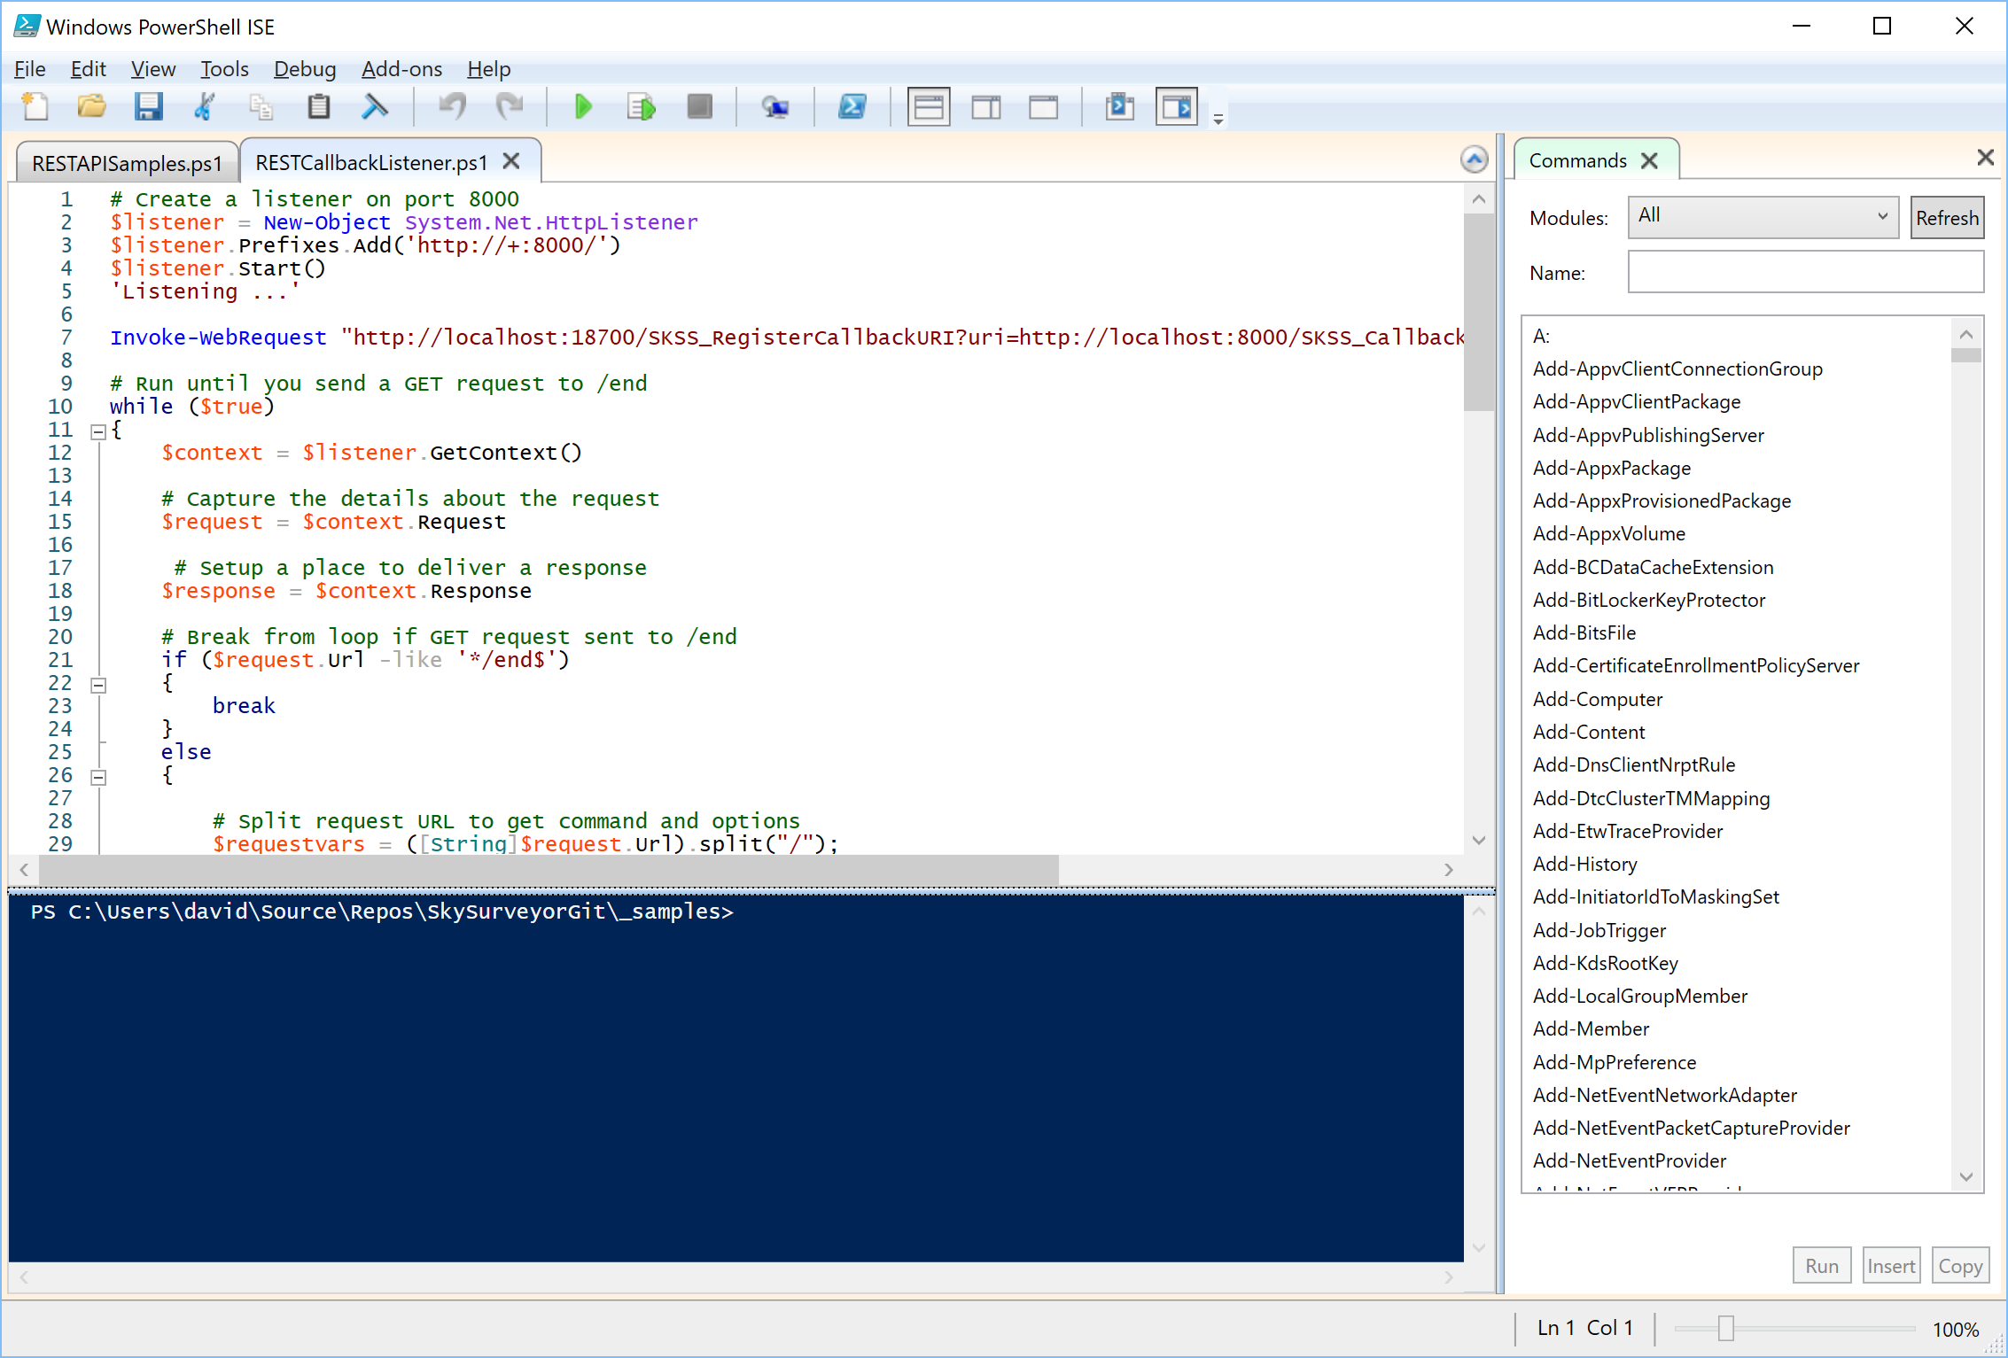2008x1358 pixels.
Task: Select Add-BitLockerKeyProtector command
Action: click(x=1649, y=600)
